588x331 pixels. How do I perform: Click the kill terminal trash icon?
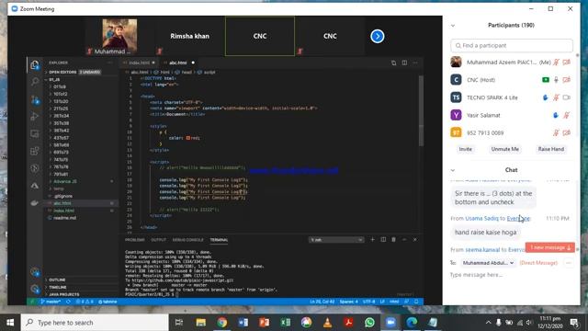(394, 239)
